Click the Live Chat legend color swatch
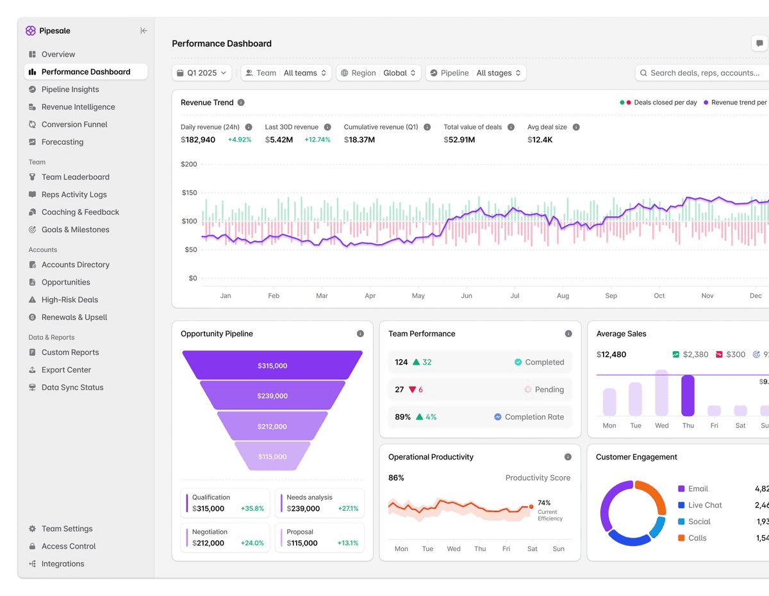The height and width of the screenshot is (596, 769). [x=681, y=505]
